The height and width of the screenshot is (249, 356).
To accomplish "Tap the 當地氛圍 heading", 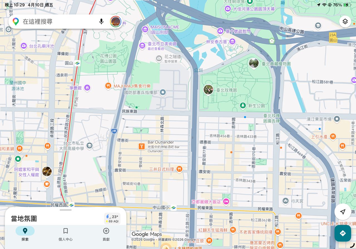I will pyautogui.click(x=24, y=219).
